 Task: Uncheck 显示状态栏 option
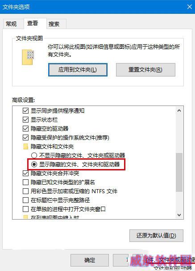pos(25,119)
